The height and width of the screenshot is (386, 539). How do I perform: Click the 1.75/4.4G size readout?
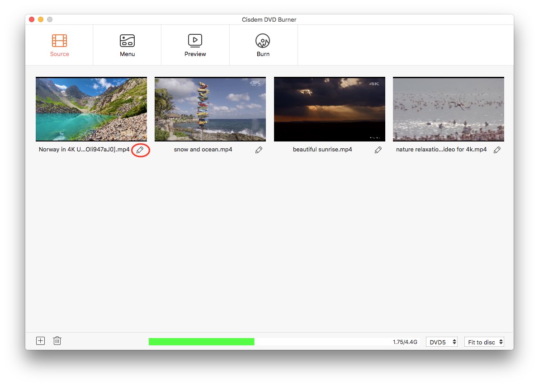click(x=405, y=342)
